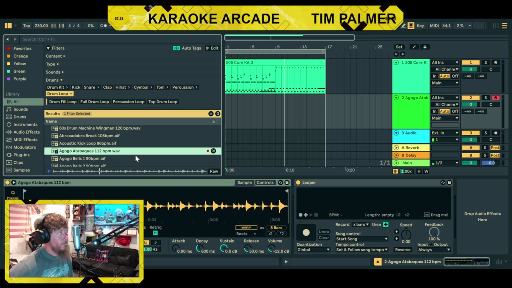Open the Main 1/2 output dropdown
The image size is (512, 288).
445,163
